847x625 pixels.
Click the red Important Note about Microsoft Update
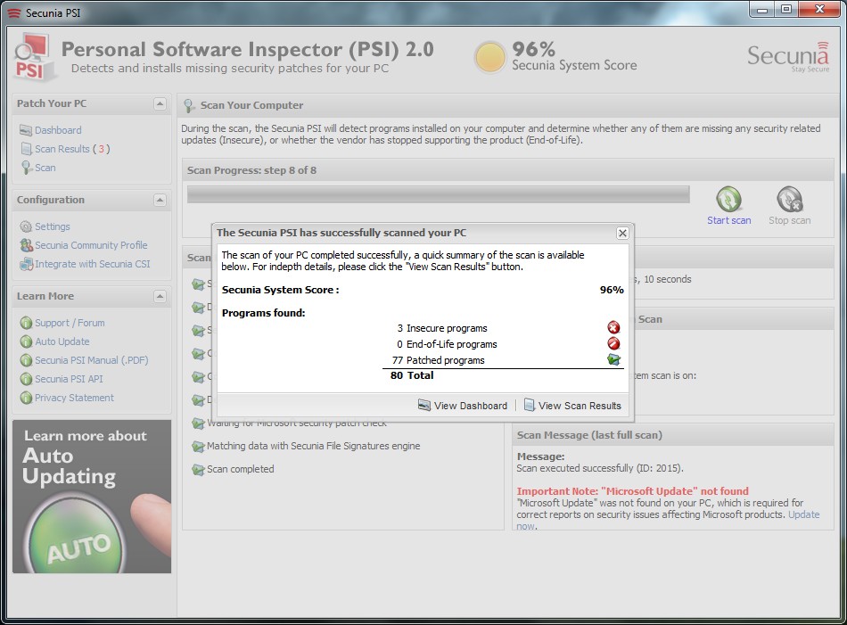pos(632,491)
